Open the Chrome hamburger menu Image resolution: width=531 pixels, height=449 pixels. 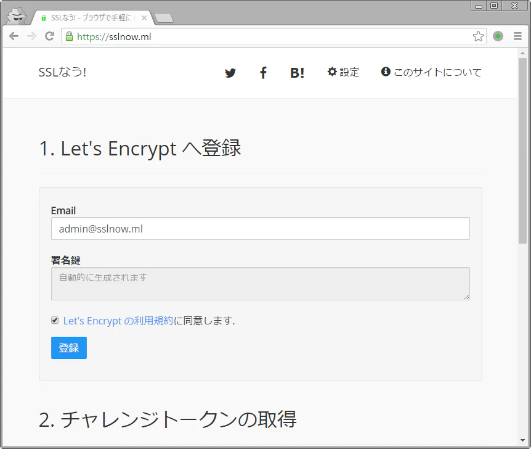pos(517,36)
